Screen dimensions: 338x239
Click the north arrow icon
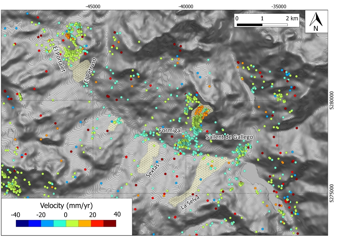(x=316, y=21)
